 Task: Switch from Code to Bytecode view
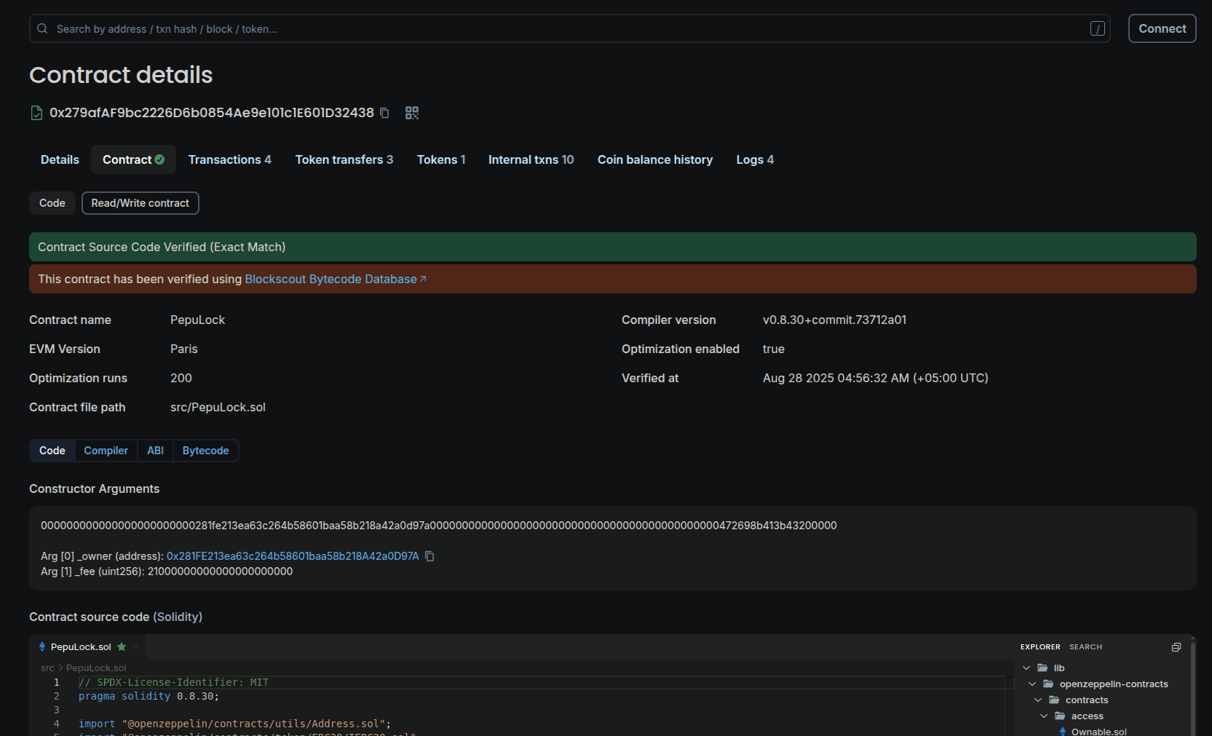(x=205, y=451)
